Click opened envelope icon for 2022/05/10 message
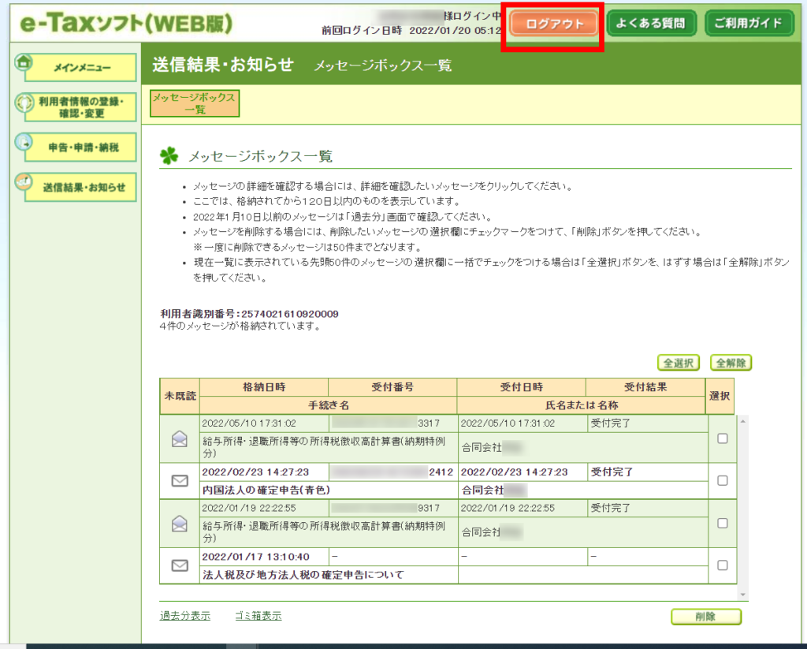807x649 pixels. click(180, 440)
